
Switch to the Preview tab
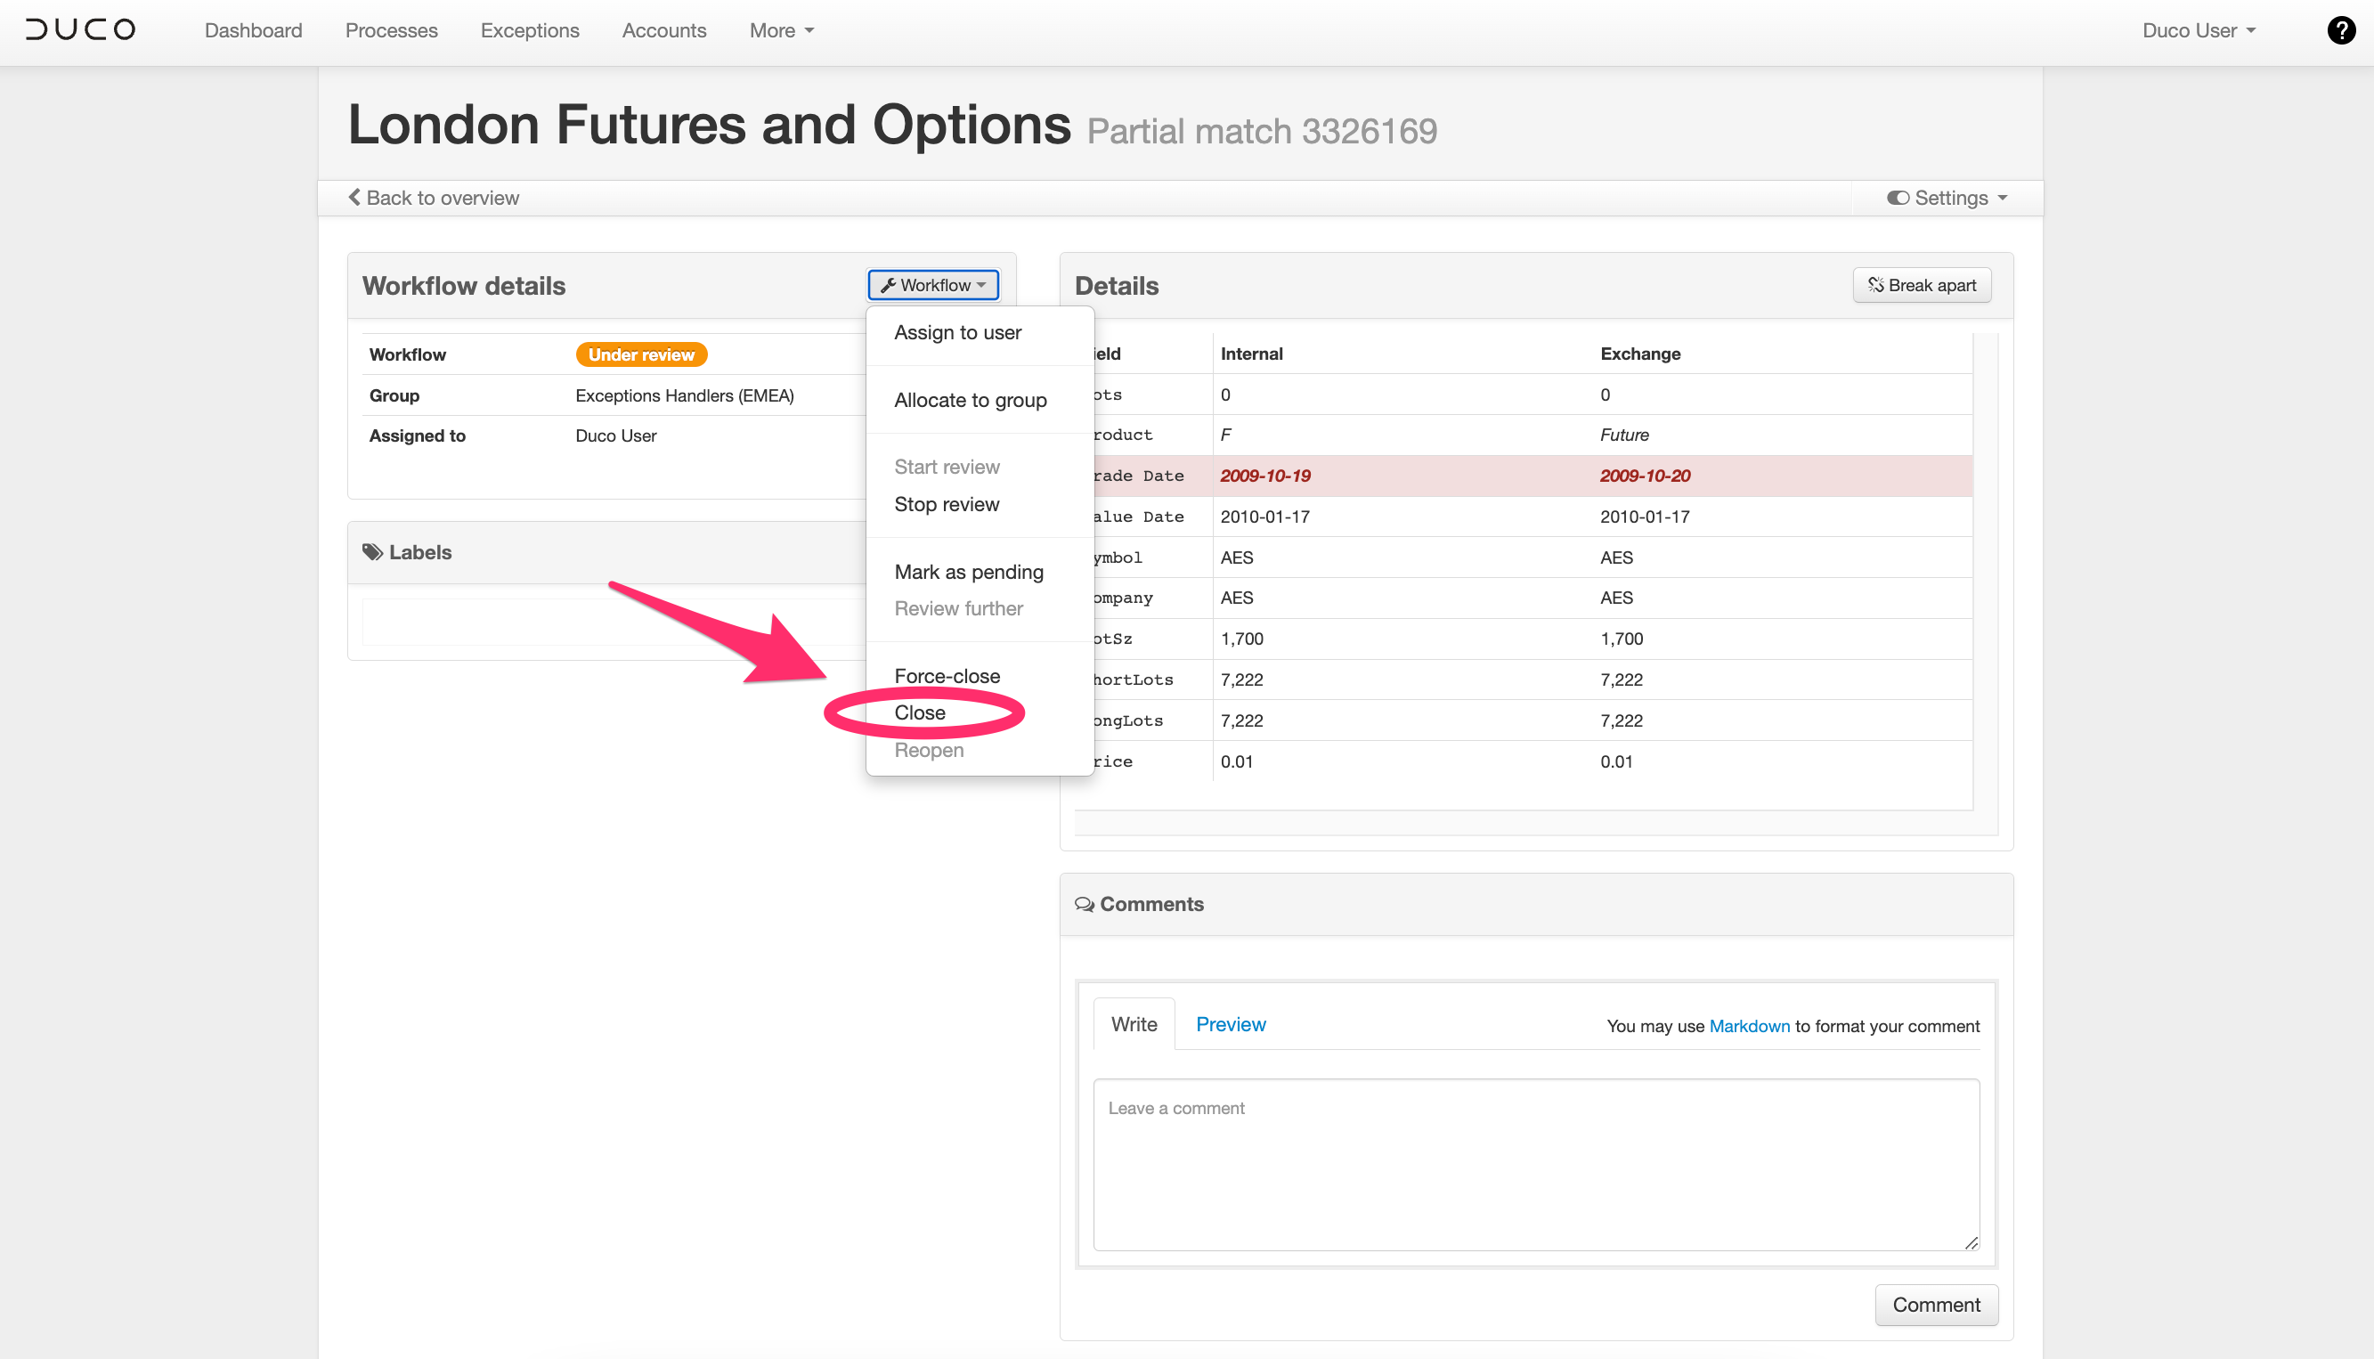click(1231, 1024)
